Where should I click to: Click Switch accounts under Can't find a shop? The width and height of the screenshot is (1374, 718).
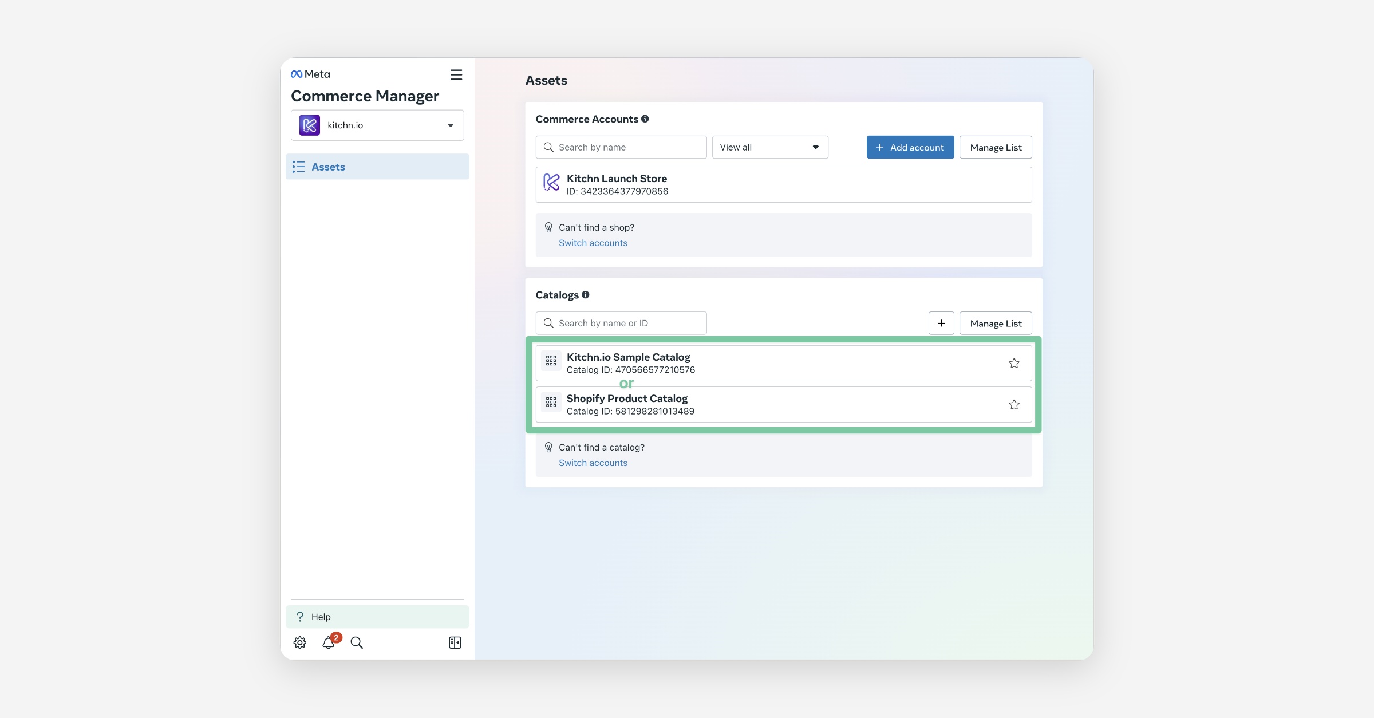(x=593, y=243)
